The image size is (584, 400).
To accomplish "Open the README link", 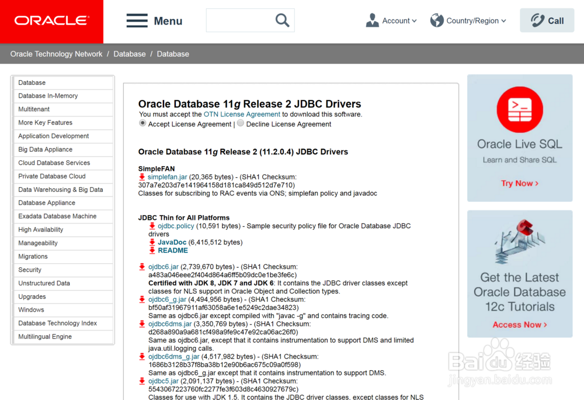I will [x=173, y=250].
